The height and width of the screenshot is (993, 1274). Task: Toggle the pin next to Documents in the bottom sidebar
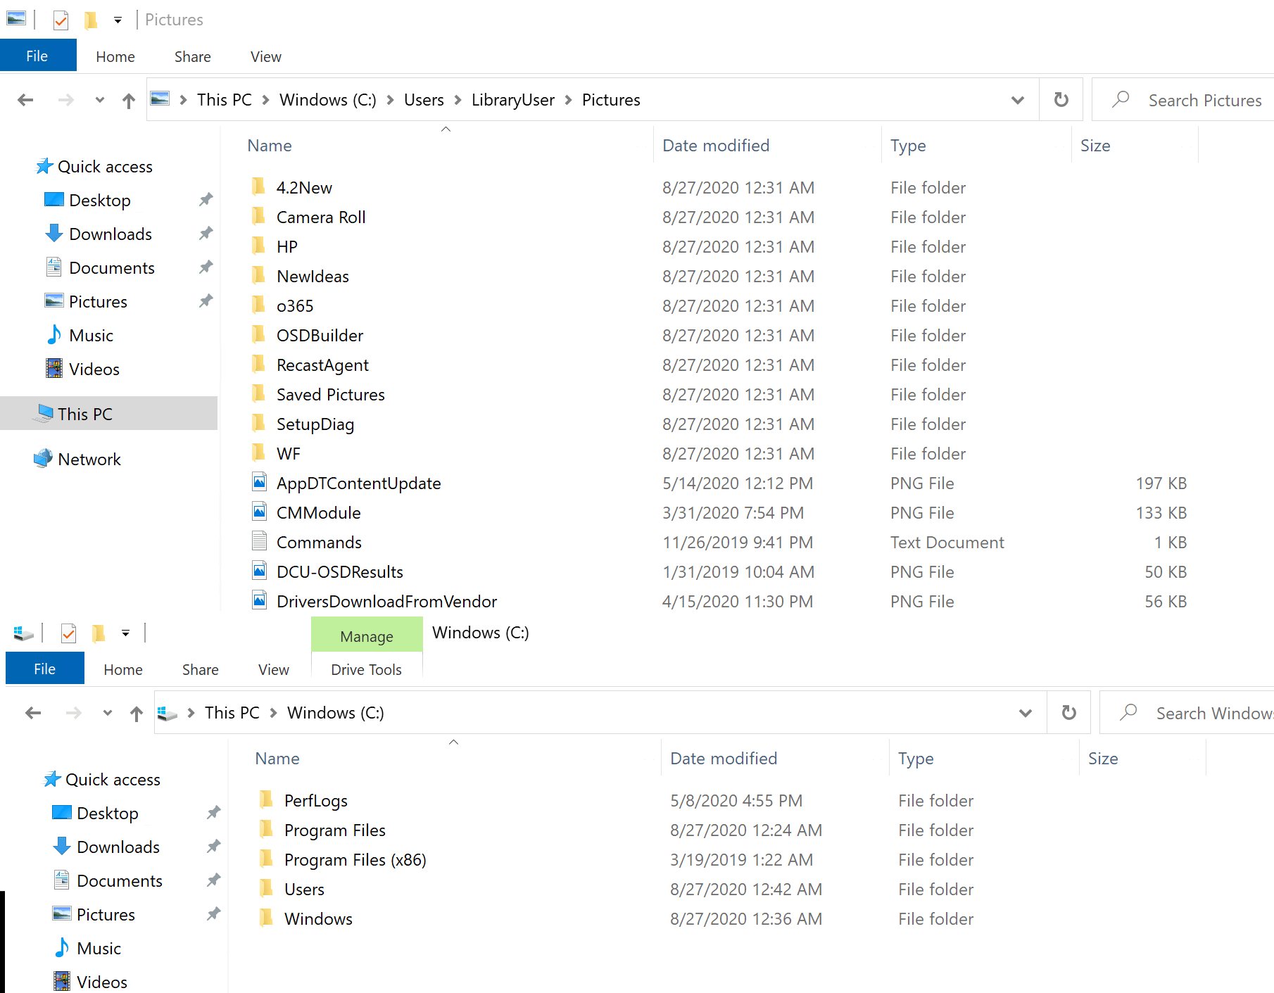213,880
